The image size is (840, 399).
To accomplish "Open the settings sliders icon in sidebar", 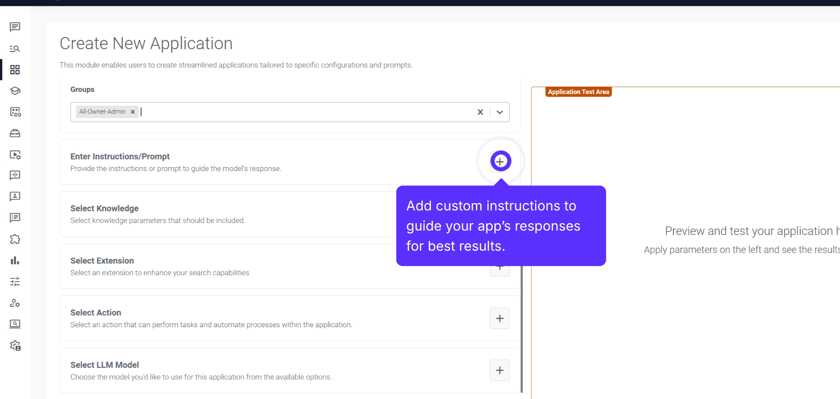I will point(15,282).
